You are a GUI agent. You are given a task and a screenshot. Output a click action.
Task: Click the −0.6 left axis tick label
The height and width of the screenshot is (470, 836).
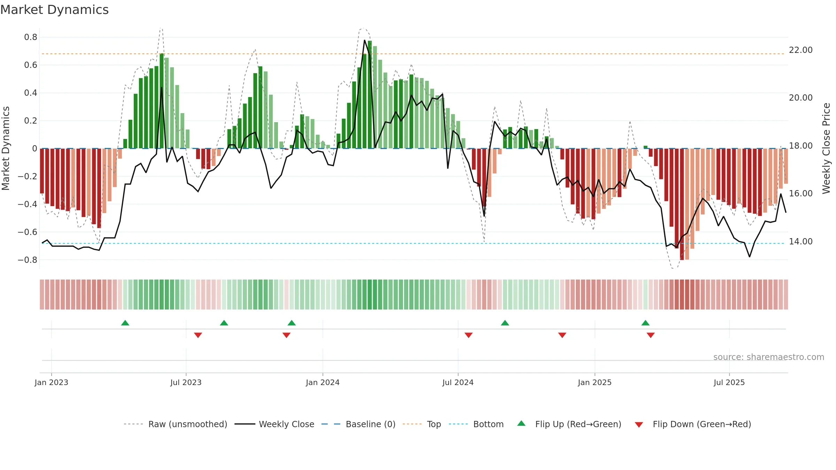[x=28, y=232]
